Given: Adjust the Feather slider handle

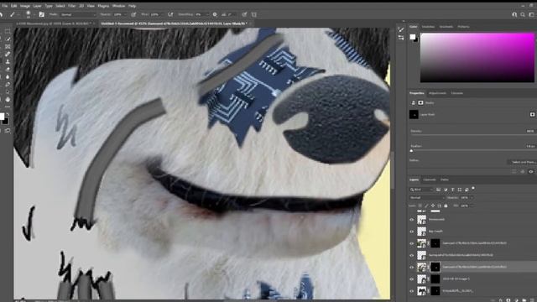Looking at the screenshot, I should coord(412,150).
